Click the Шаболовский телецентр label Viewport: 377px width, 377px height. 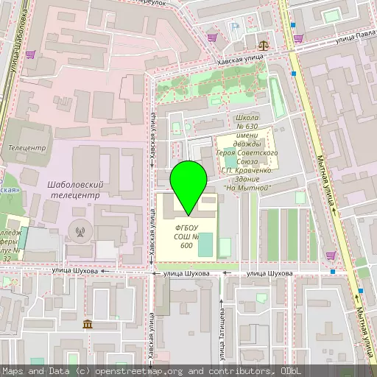pos(75,190)
